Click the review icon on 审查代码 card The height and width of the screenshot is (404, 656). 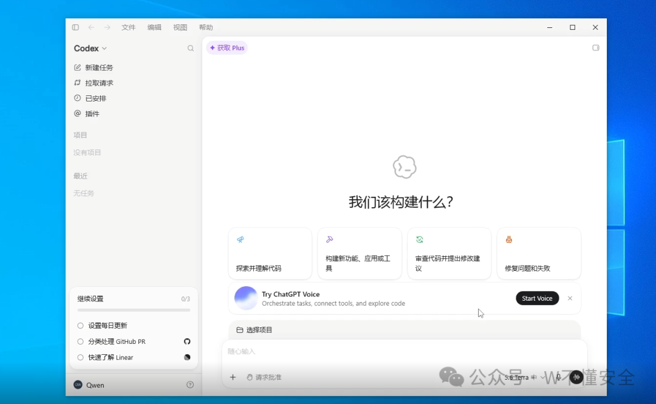[x=420, y=239]
